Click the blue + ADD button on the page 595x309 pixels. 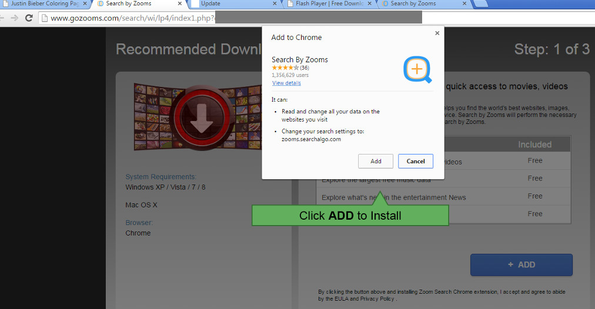click(x=522, y=264)
